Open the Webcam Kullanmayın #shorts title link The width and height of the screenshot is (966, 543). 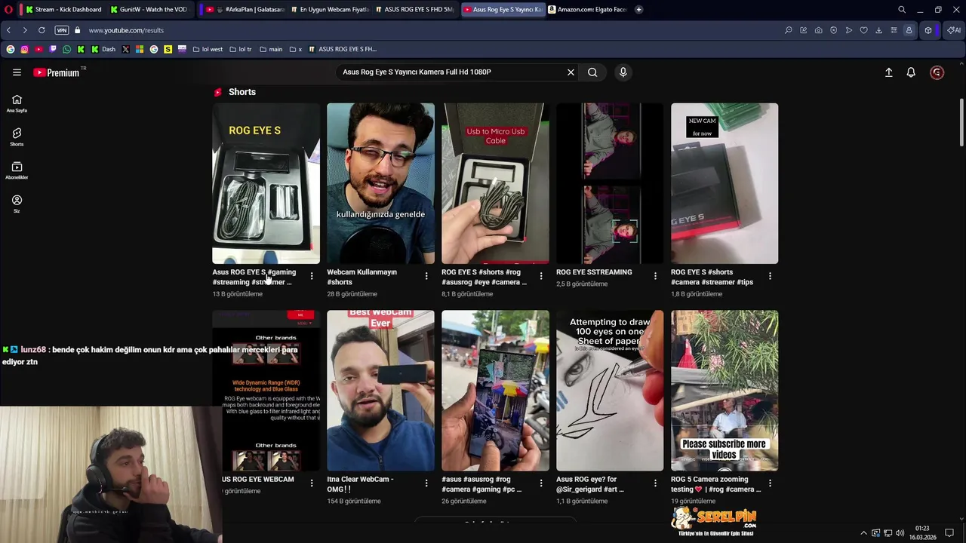coord(361,277)
